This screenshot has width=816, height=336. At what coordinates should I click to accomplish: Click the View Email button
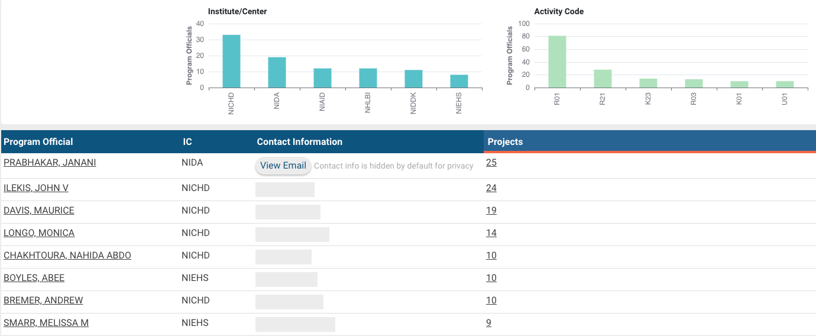(283, 166)
